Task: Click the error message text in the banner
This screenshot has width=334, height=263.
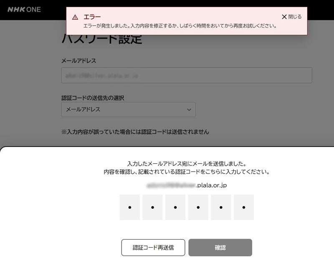Action: click(180, 26)
